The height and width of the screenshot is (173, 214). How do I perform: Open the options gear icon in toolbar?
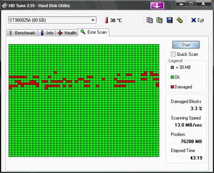pyautogui.click(x=180, y=20)
